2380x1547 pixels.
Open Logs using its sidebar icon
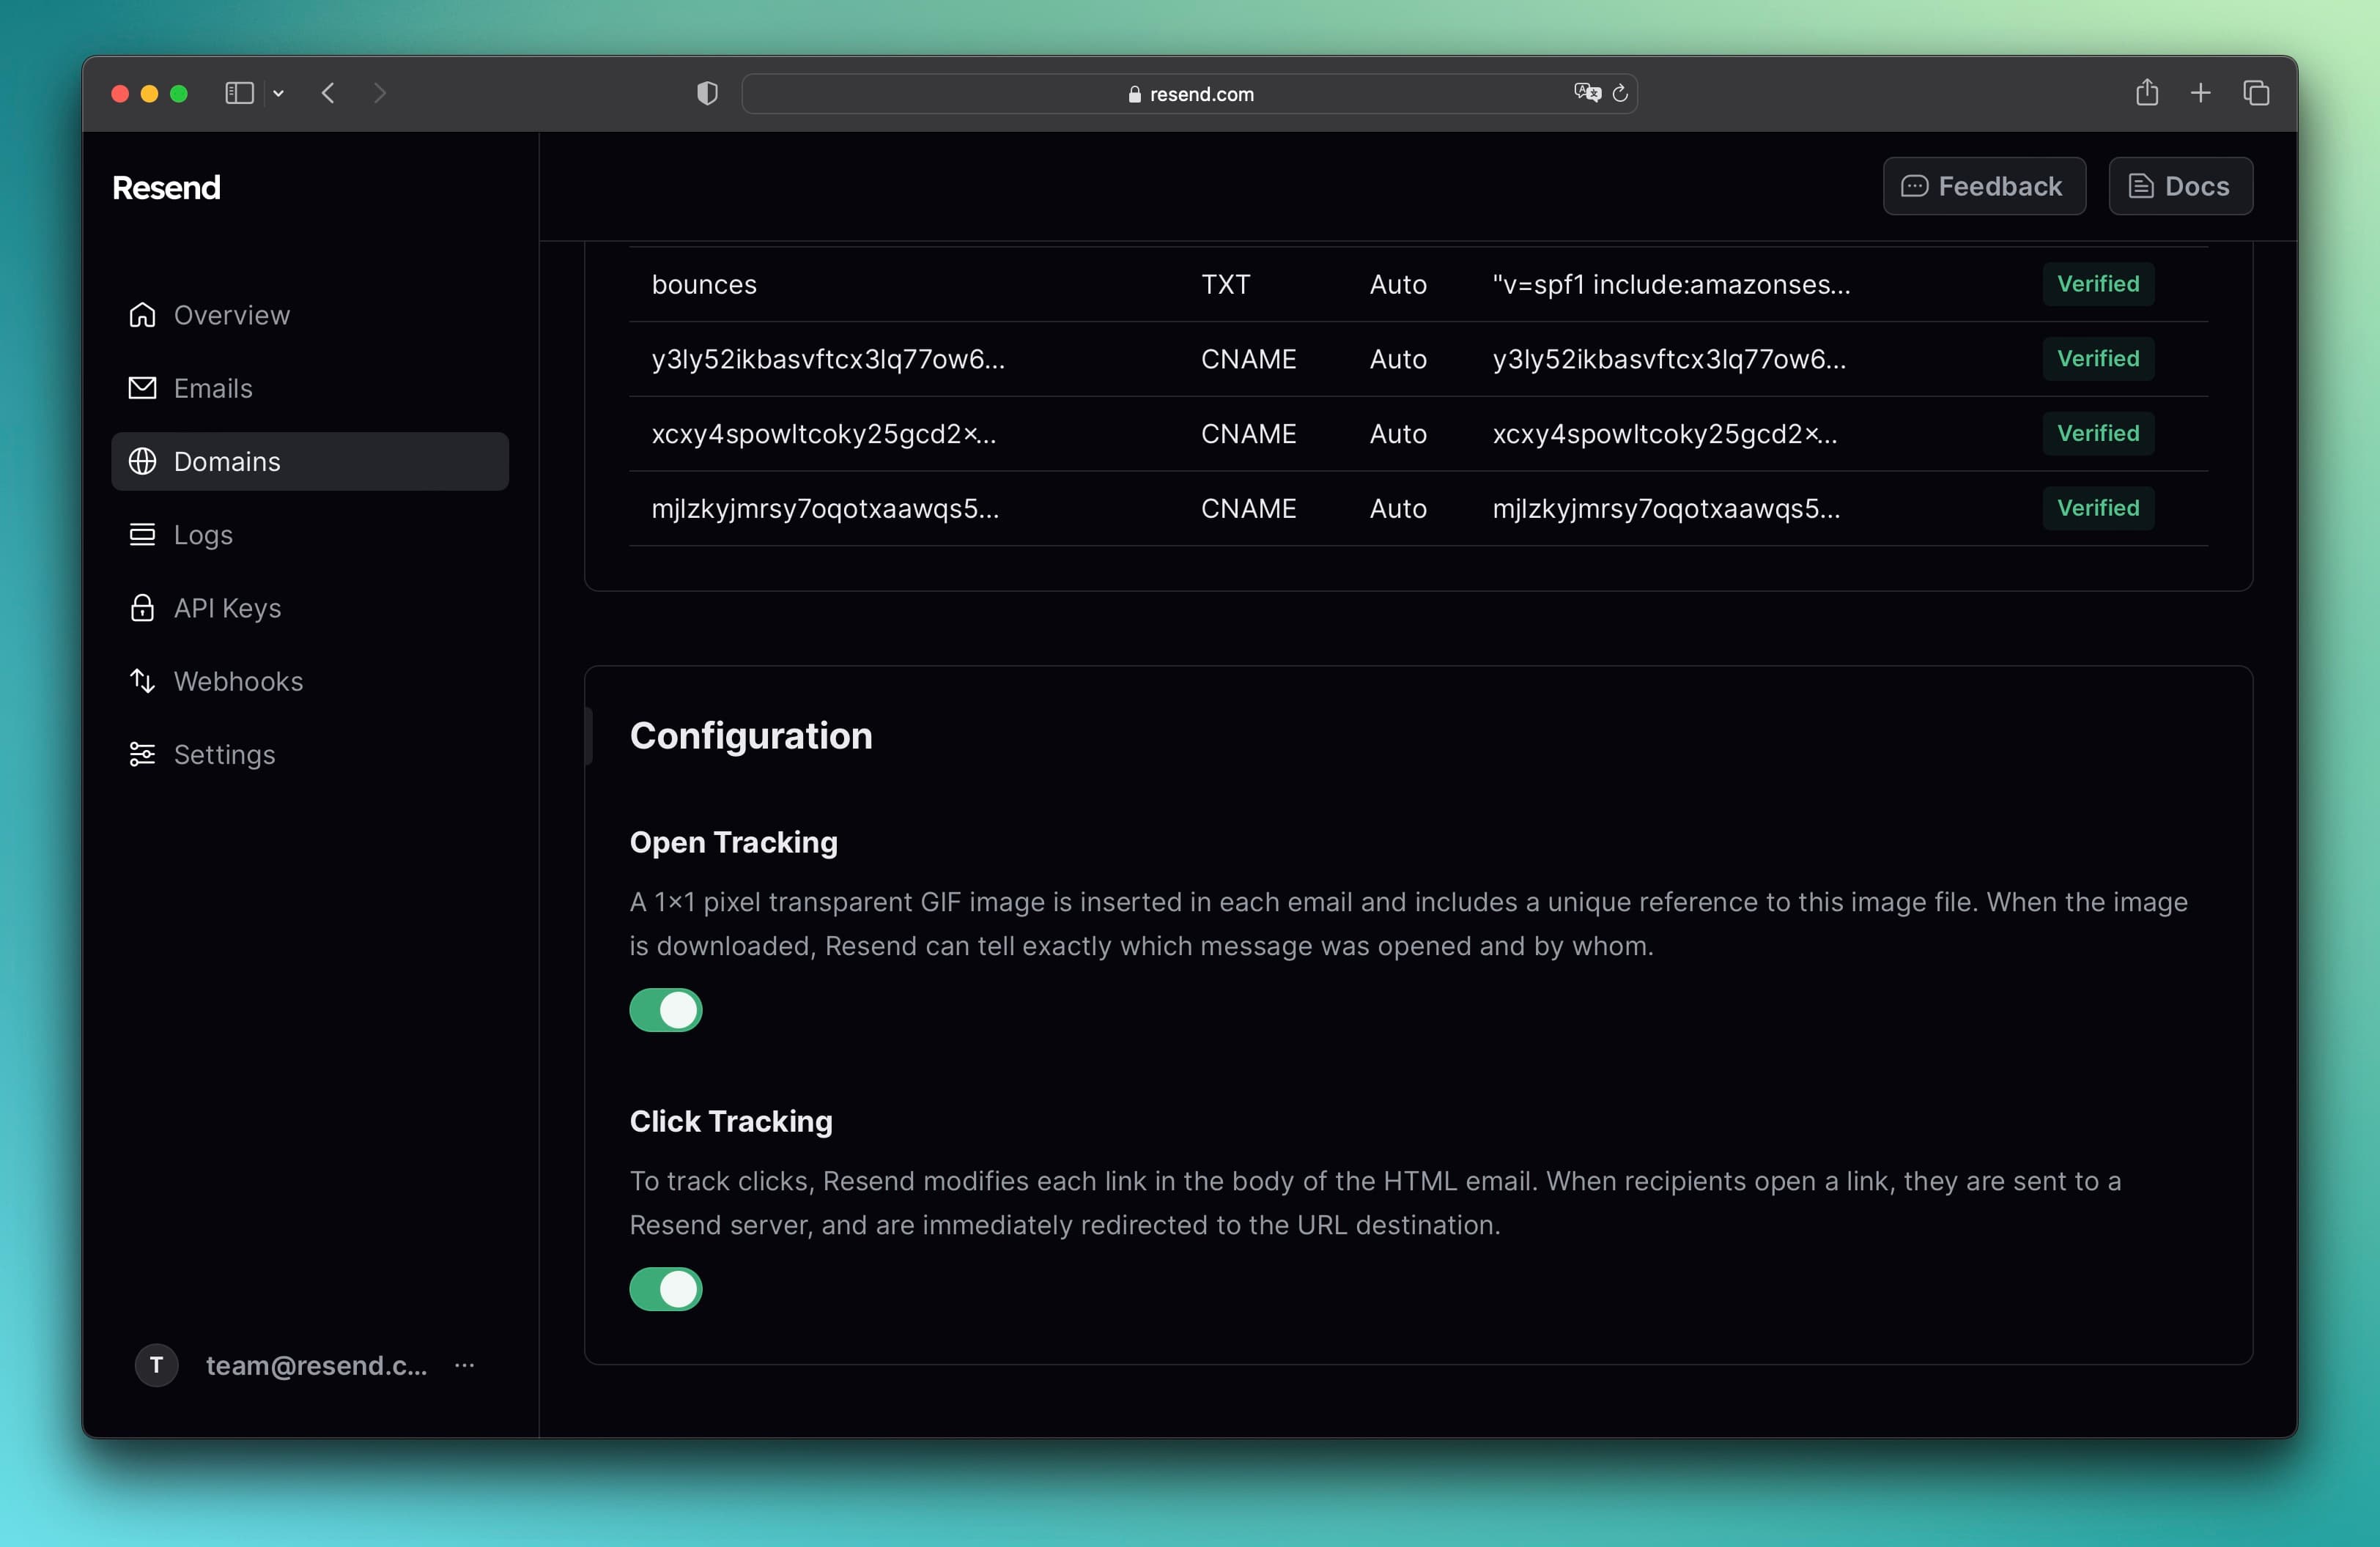click(142, 535)
